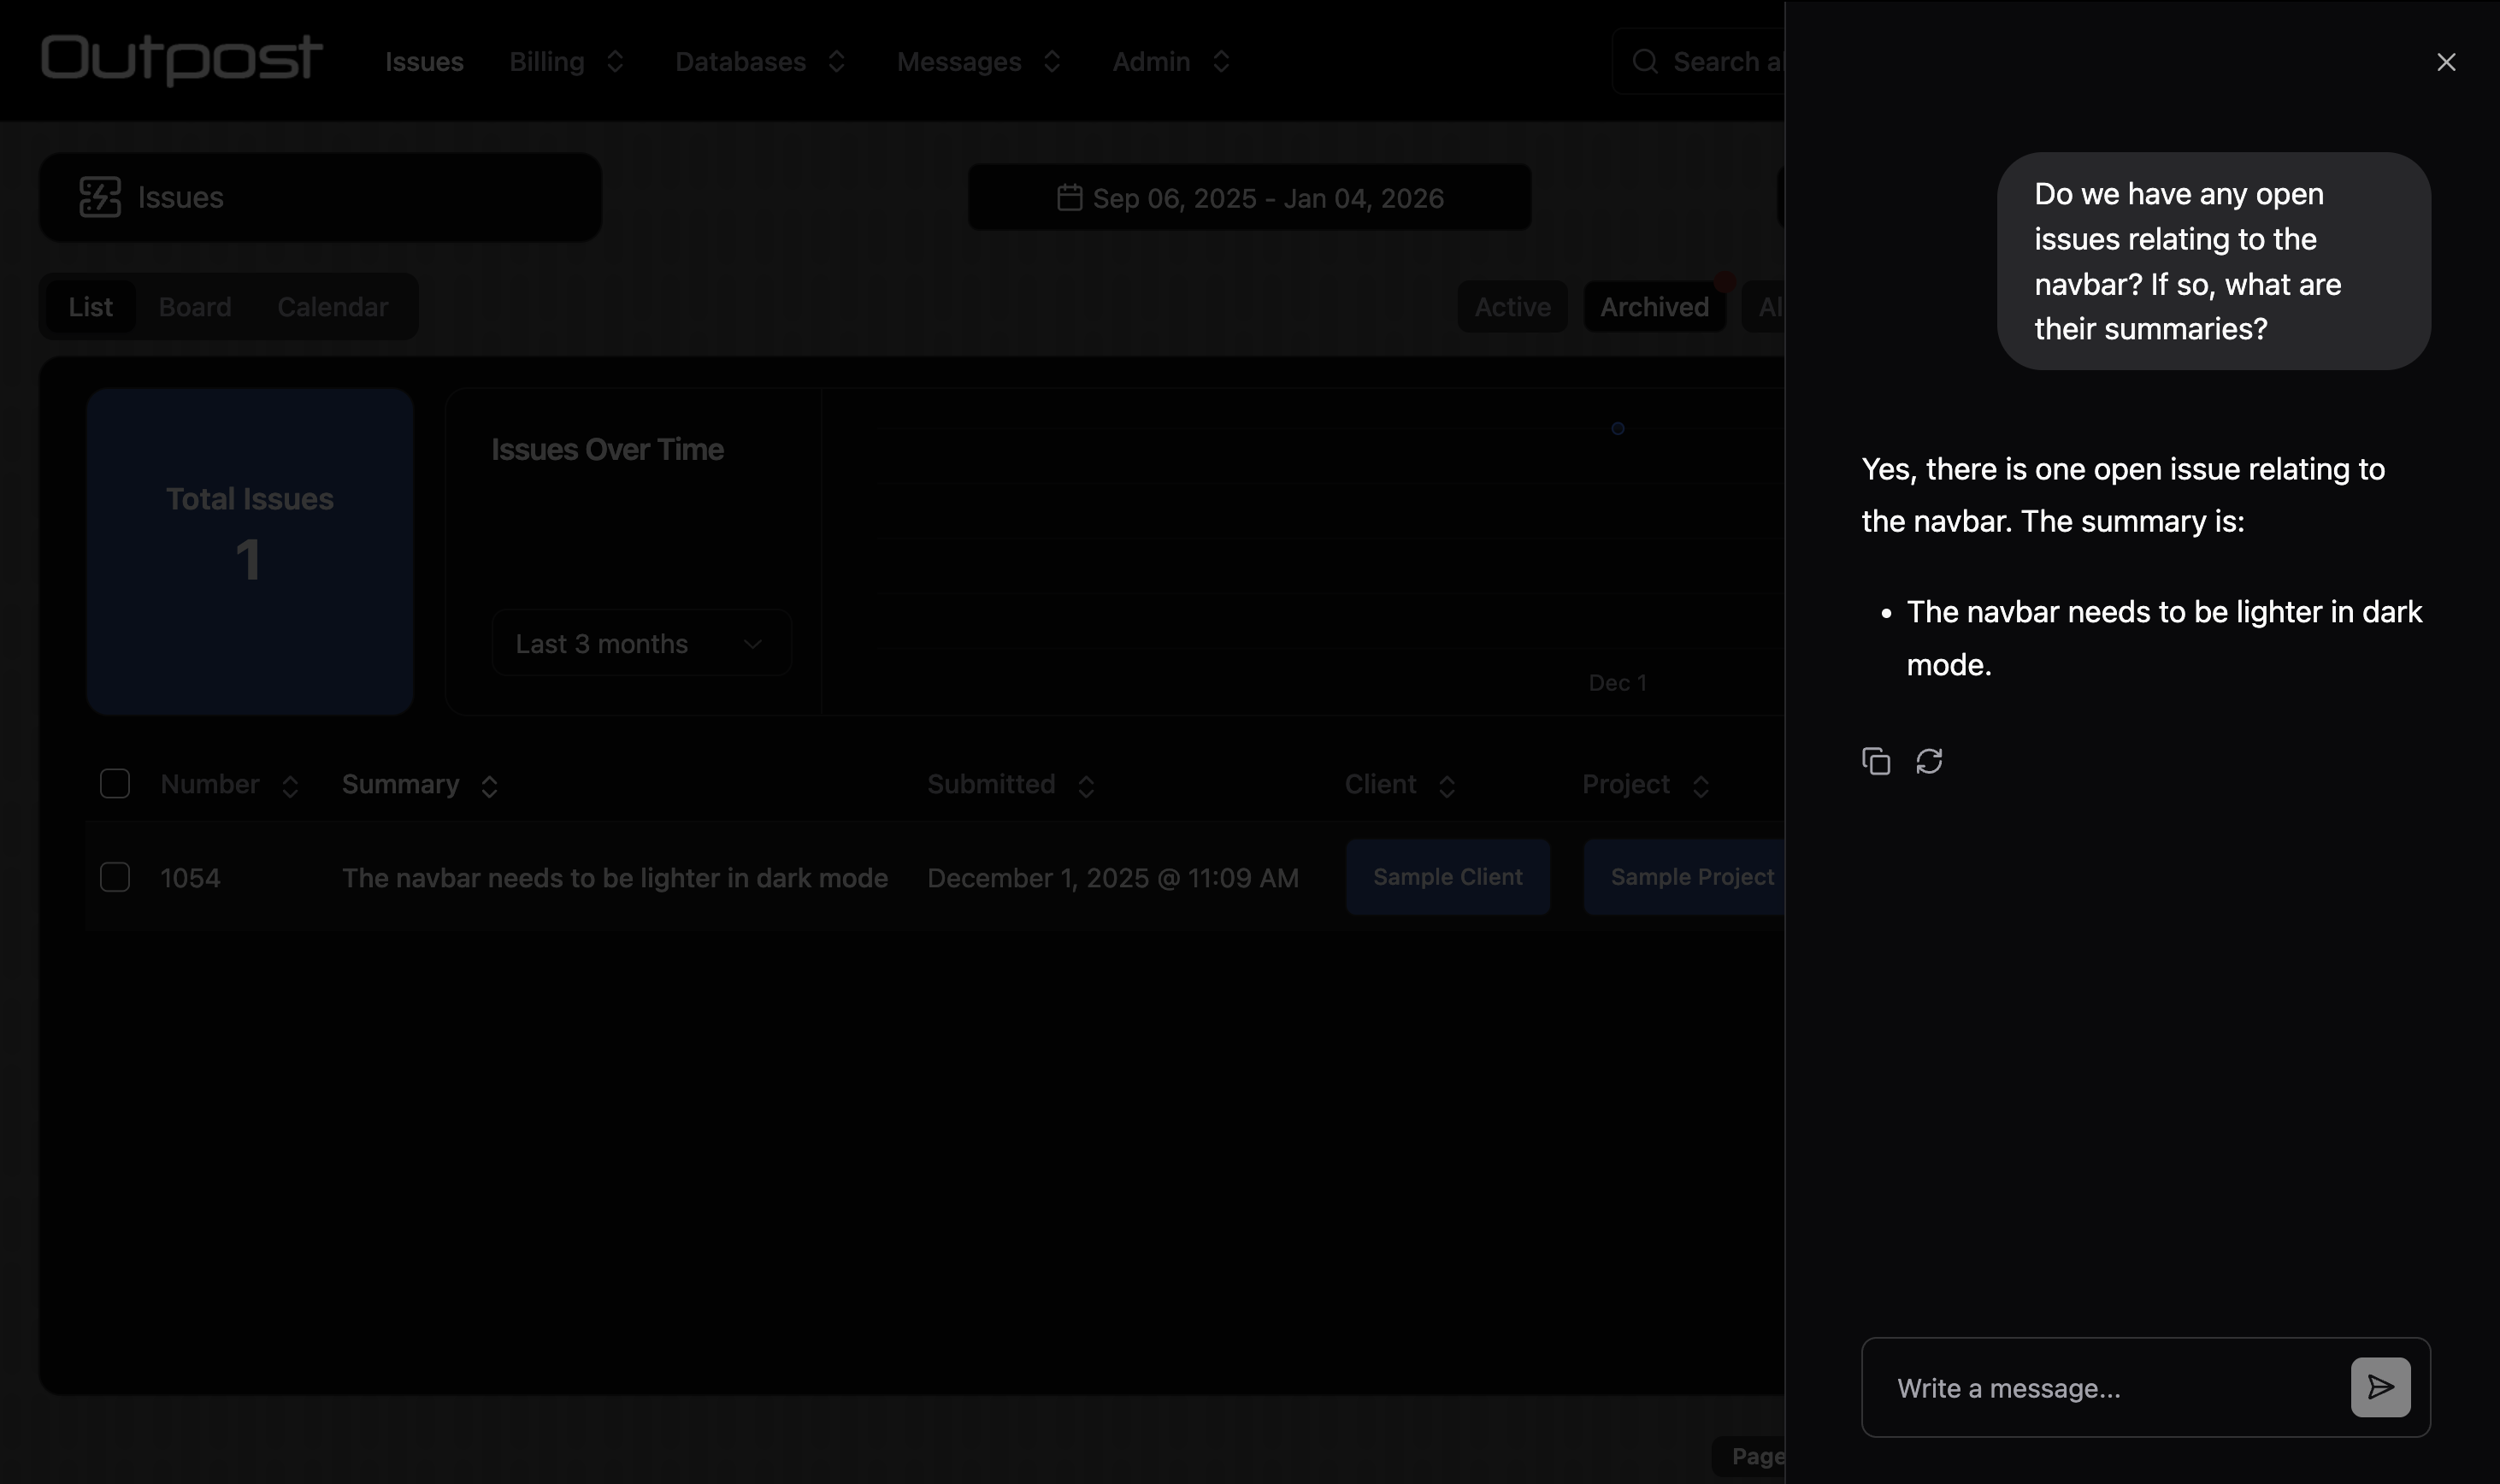Open the Sample Client badge
Screen dimensions: 2500x1484
(1447, 877)
